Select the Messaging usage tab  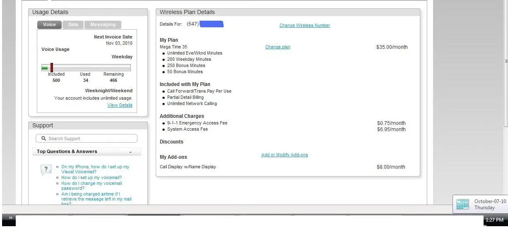click(x=103, y=25)
